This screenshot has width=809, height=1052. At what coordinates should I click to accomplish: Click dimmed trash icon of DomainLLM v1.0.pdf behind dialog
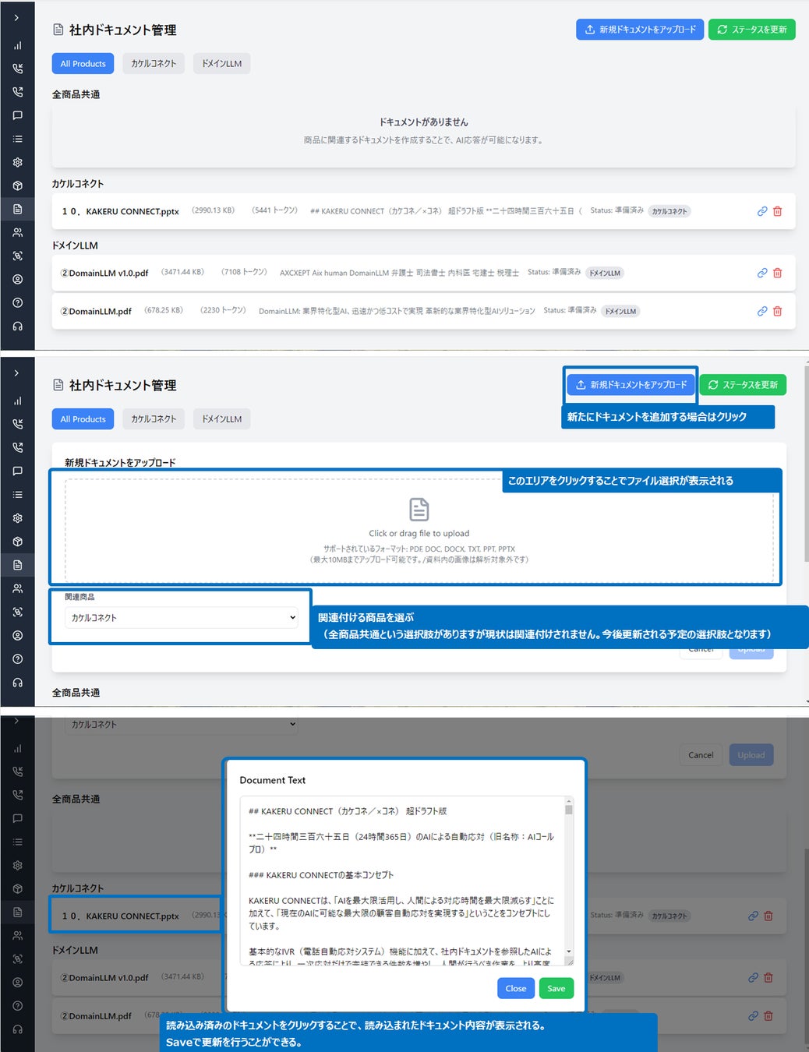(768, 977)
